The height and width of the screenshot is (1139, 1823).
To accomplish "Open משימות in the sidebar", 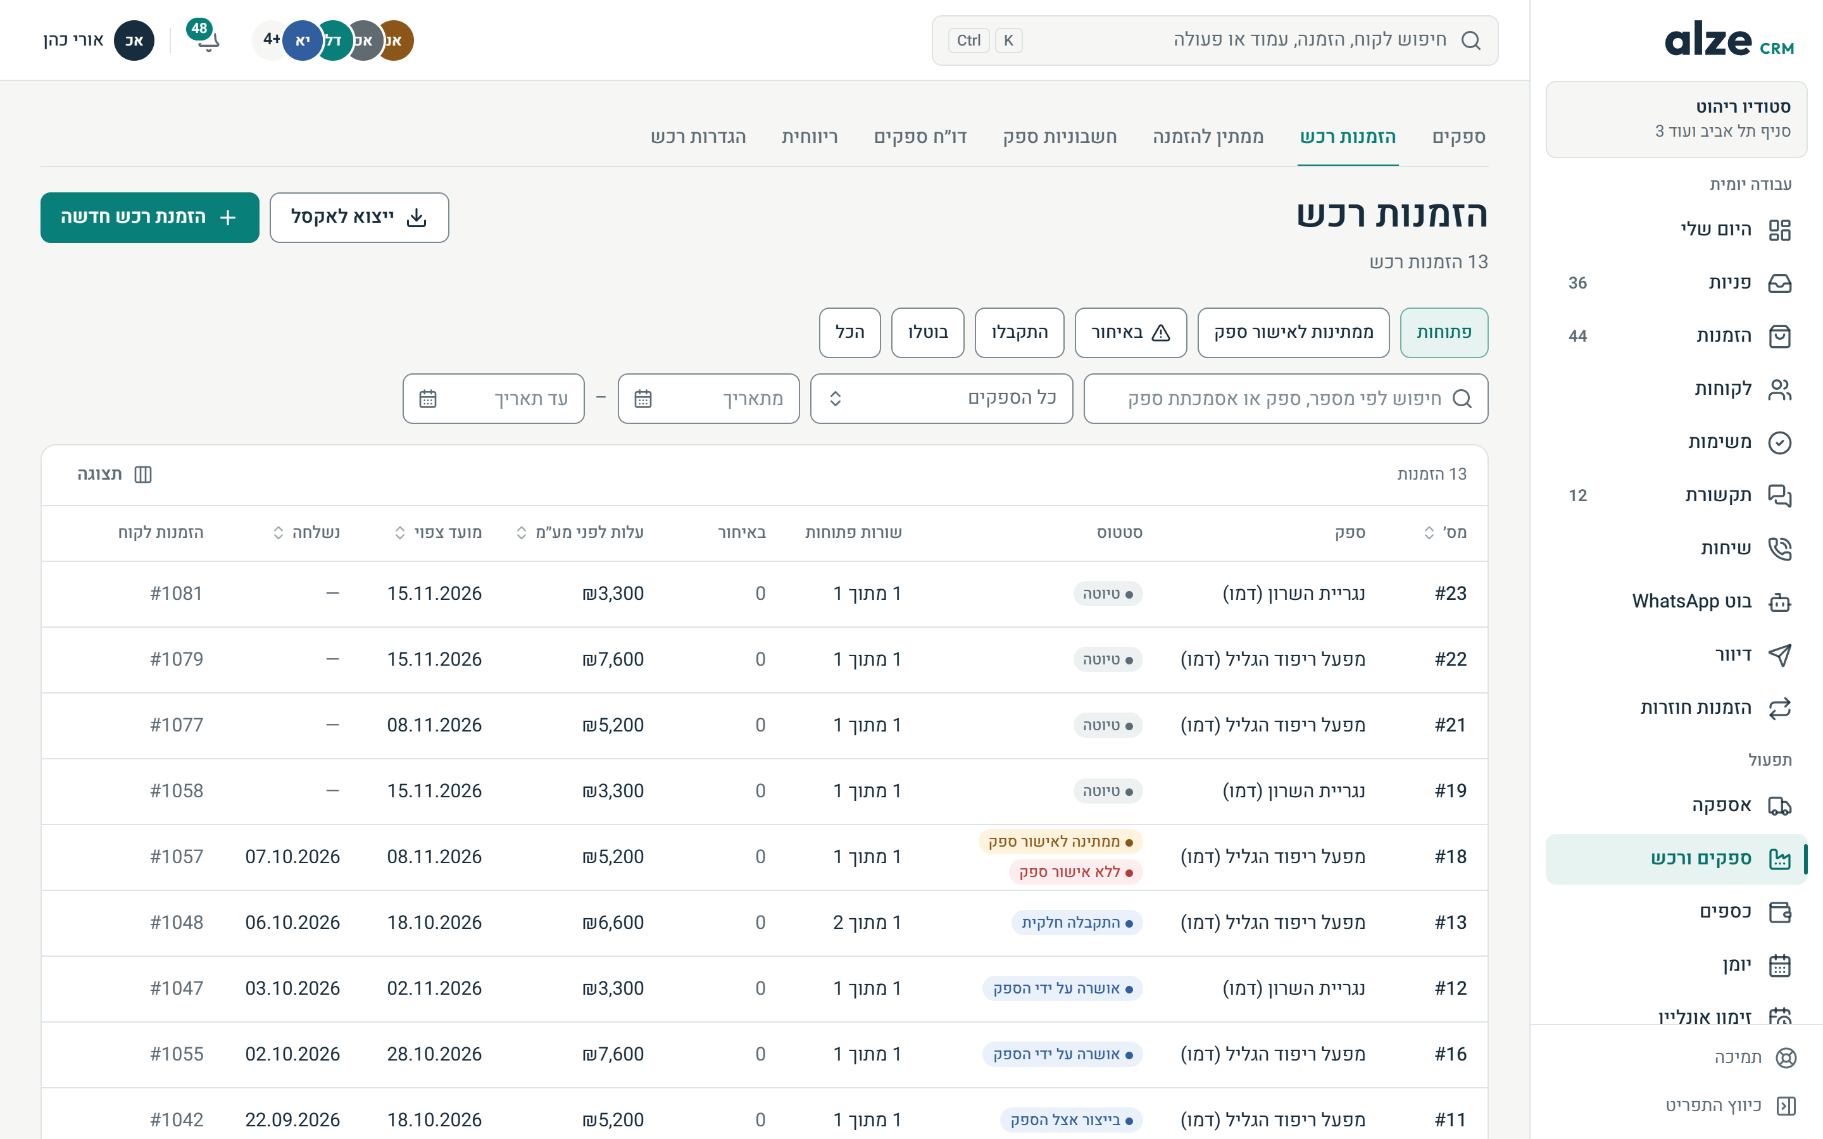I will click(1676, 442).
